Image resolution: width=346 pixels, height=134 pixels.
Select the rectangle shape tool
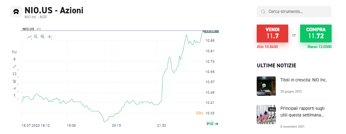tap(15, 74)
